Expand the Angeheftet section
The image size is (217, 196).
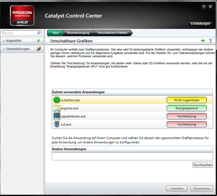click(x=22, y=41)
